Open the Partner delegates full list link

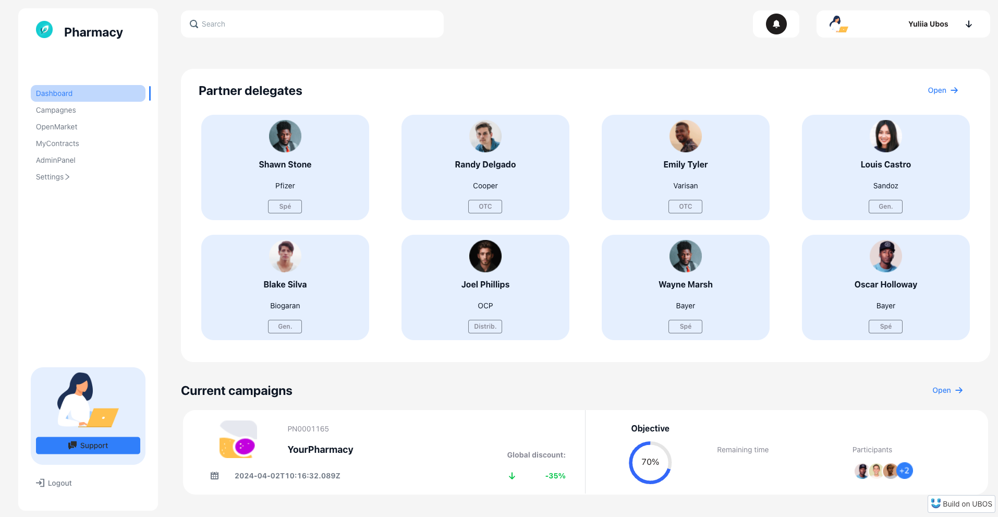(x=943, y=90)
